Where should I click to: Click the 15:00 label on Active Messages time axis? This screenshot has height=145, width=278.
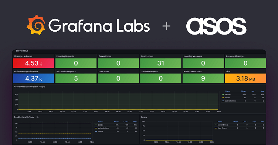(x=152, y=112)
